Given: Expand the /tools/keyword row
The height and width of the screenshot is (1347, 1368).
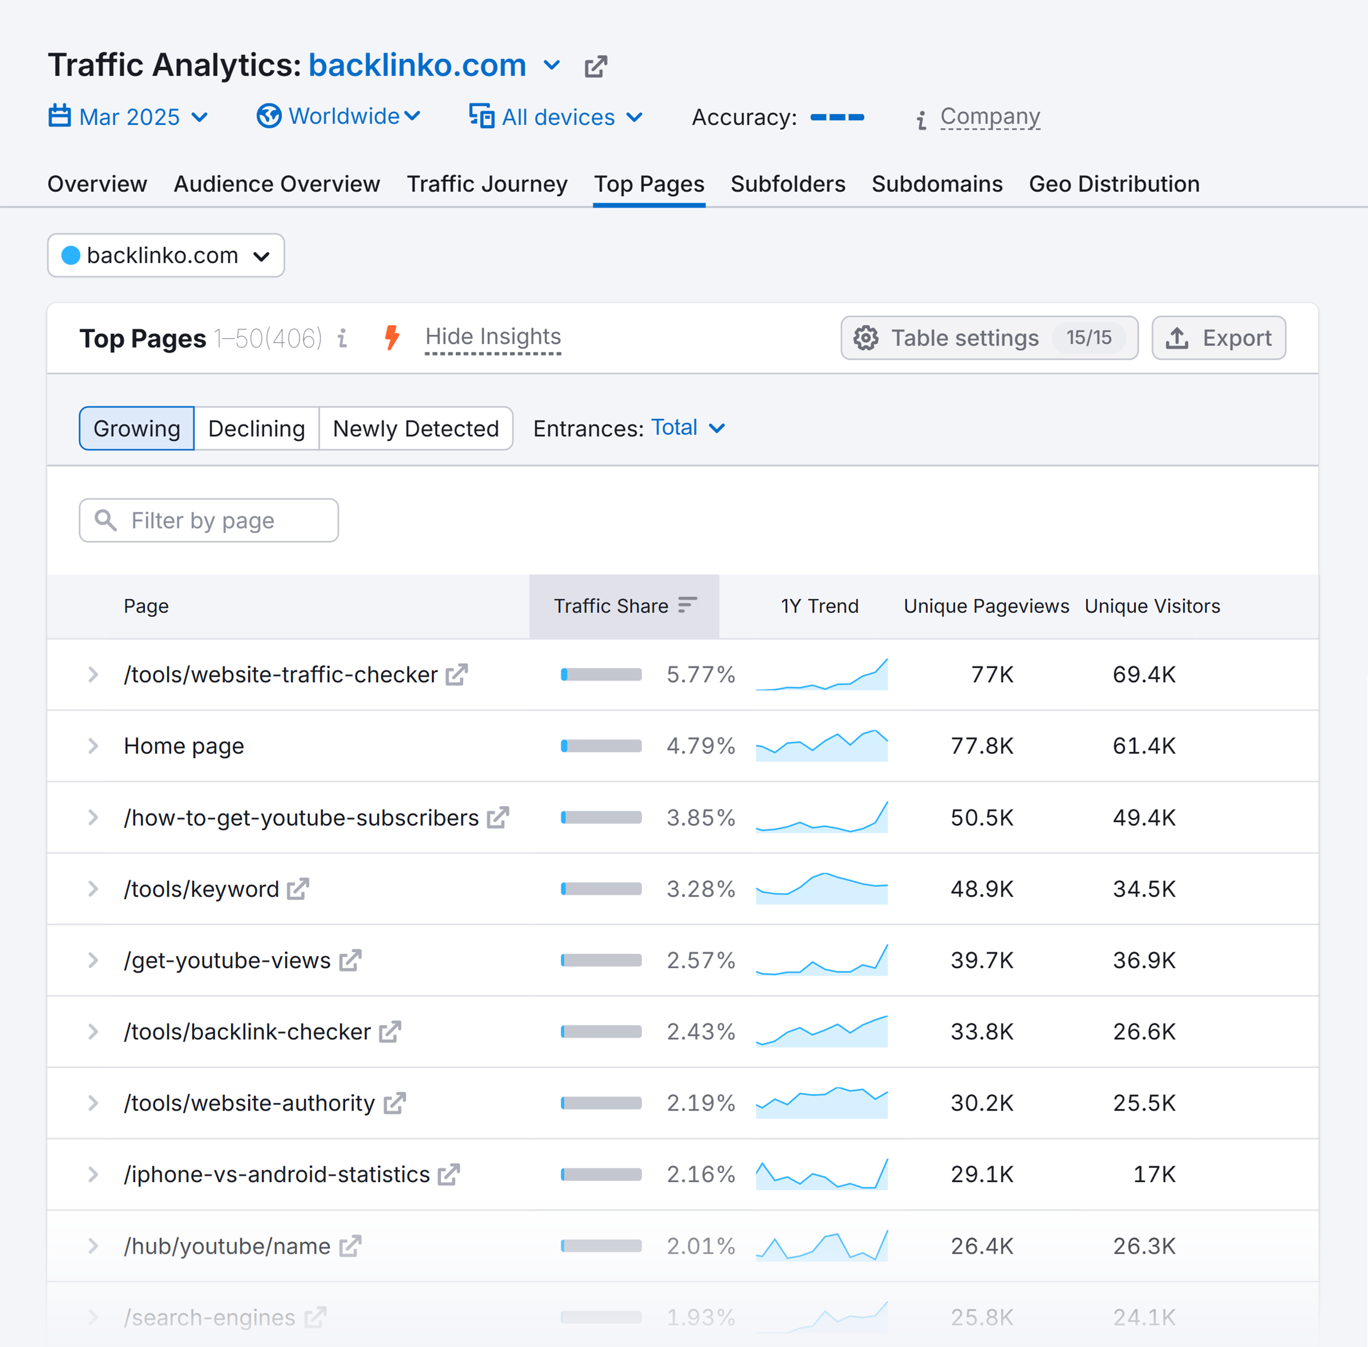Looking at the screenshot, I should click(92, 888).
